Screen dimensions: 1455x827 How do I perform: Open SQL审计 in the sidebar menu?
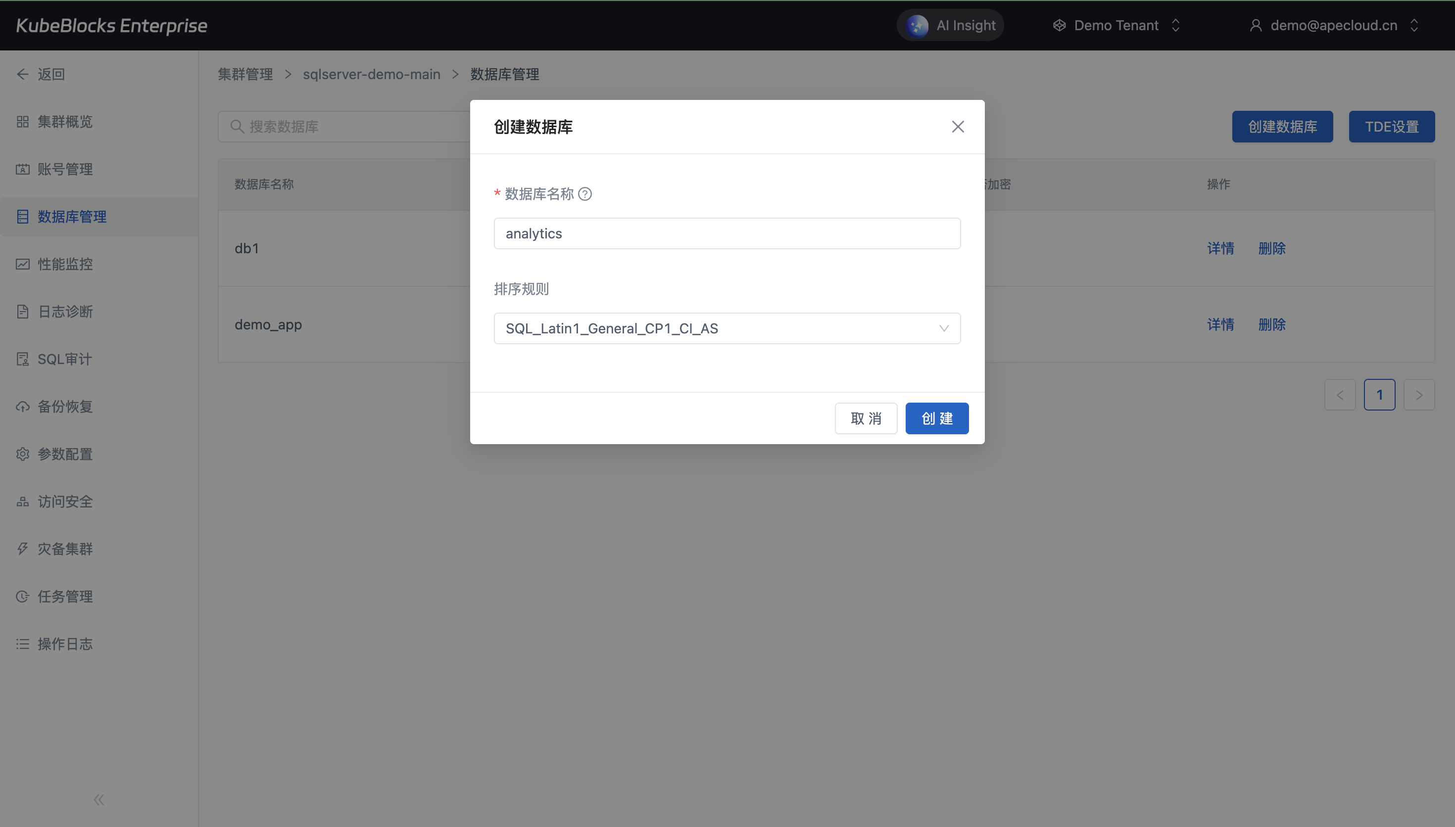click(64, 359)
